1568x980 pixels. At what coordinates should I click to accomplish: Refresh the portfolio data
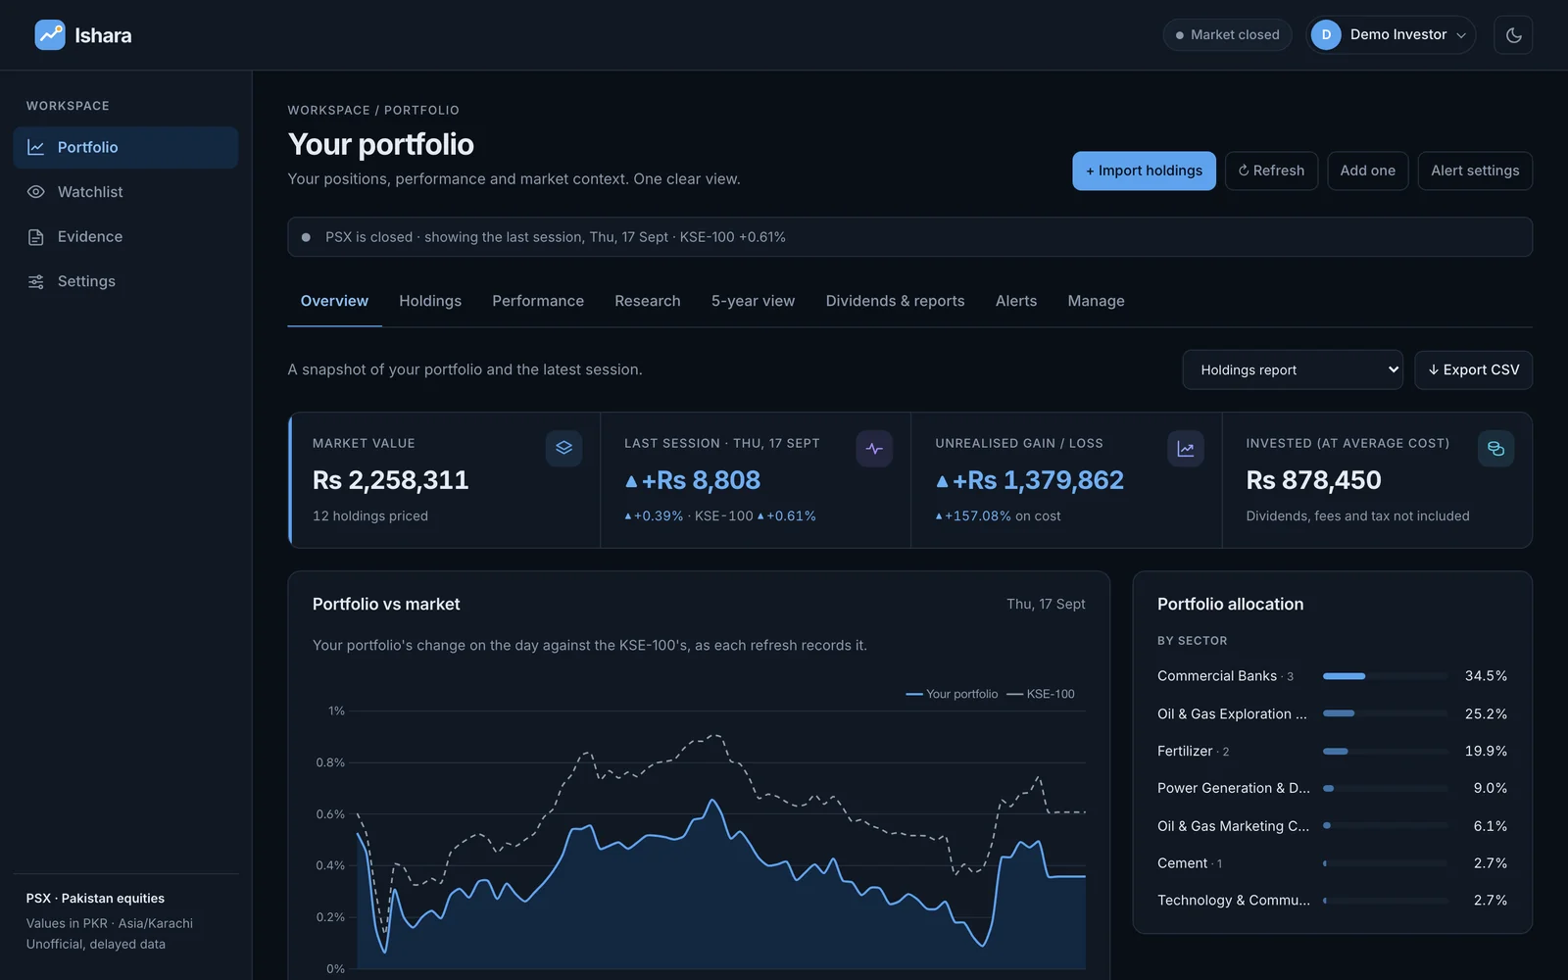(1271, 171)
